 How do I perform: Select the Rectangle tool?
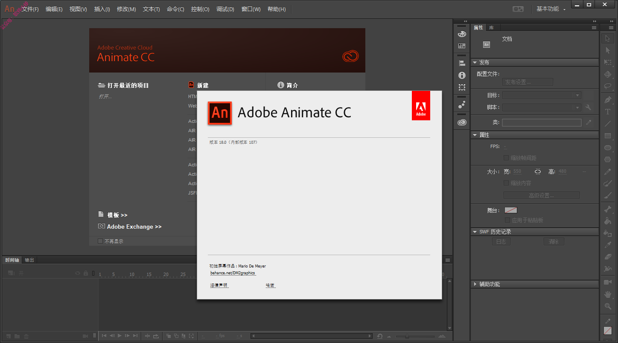tap(608, 136)
